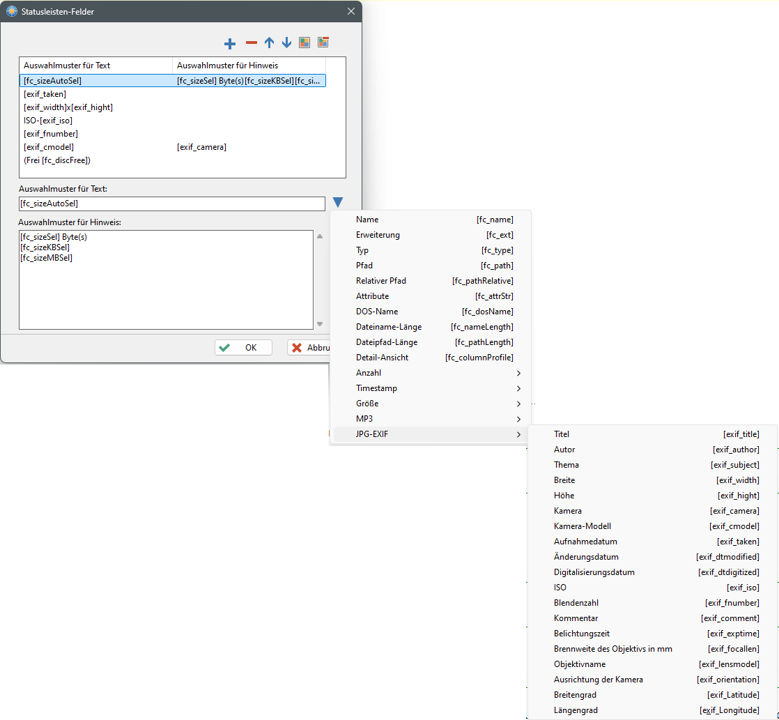Move selected field down with down arrow
The height and width of the screenshot is (720, 779).
coord(286,43)
